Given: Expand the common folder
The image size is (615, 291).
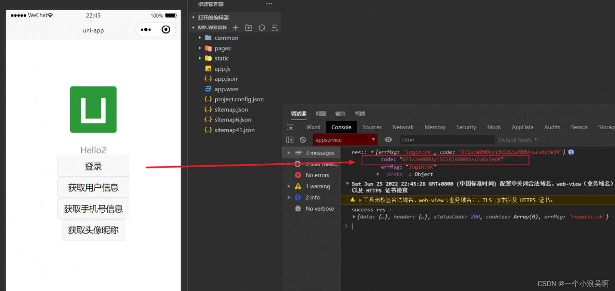Looking at the screenshot, I should click(200, 38).
